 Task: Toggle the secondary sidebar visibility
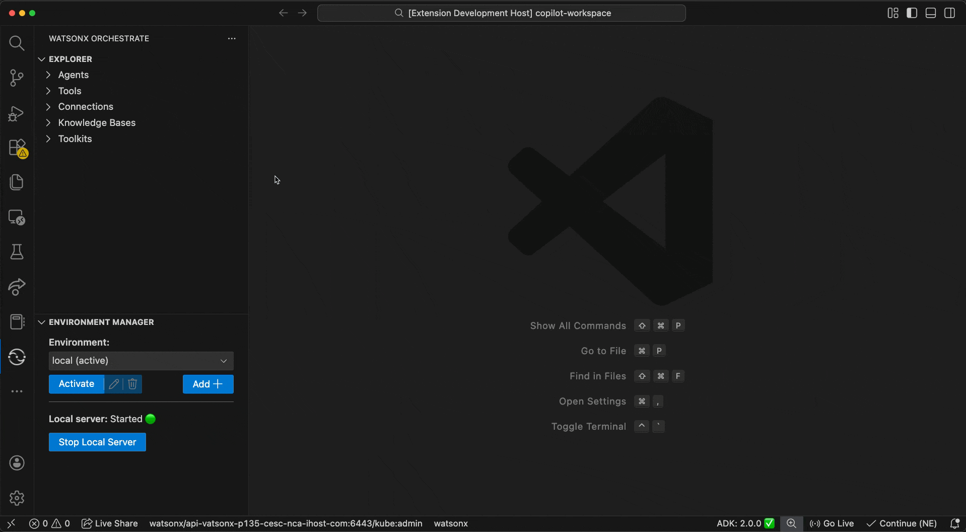click(950, 13)
